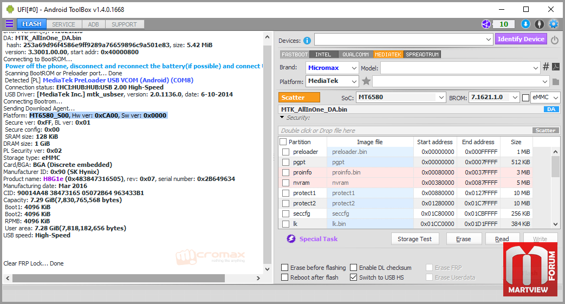The height and width of the screenshot is (304, 565).
Task: Click the 'Double click or Drop file here' field
Action: click(x=405, y=131)
